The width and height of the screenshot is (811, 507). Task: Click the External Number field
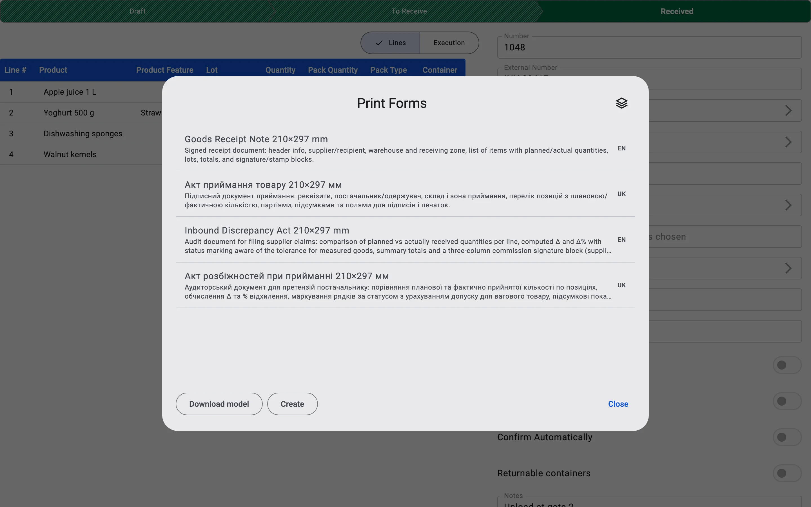coord(649,79)
